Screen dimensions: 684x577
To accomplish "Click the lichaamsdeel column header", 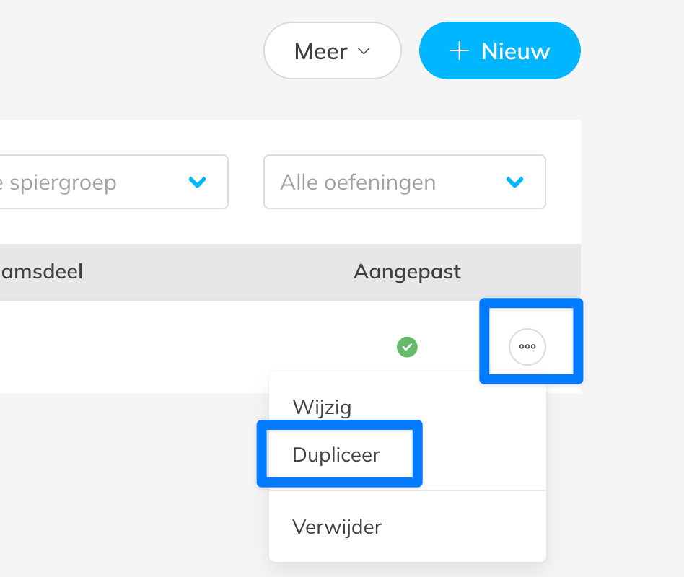I will 42,272.
